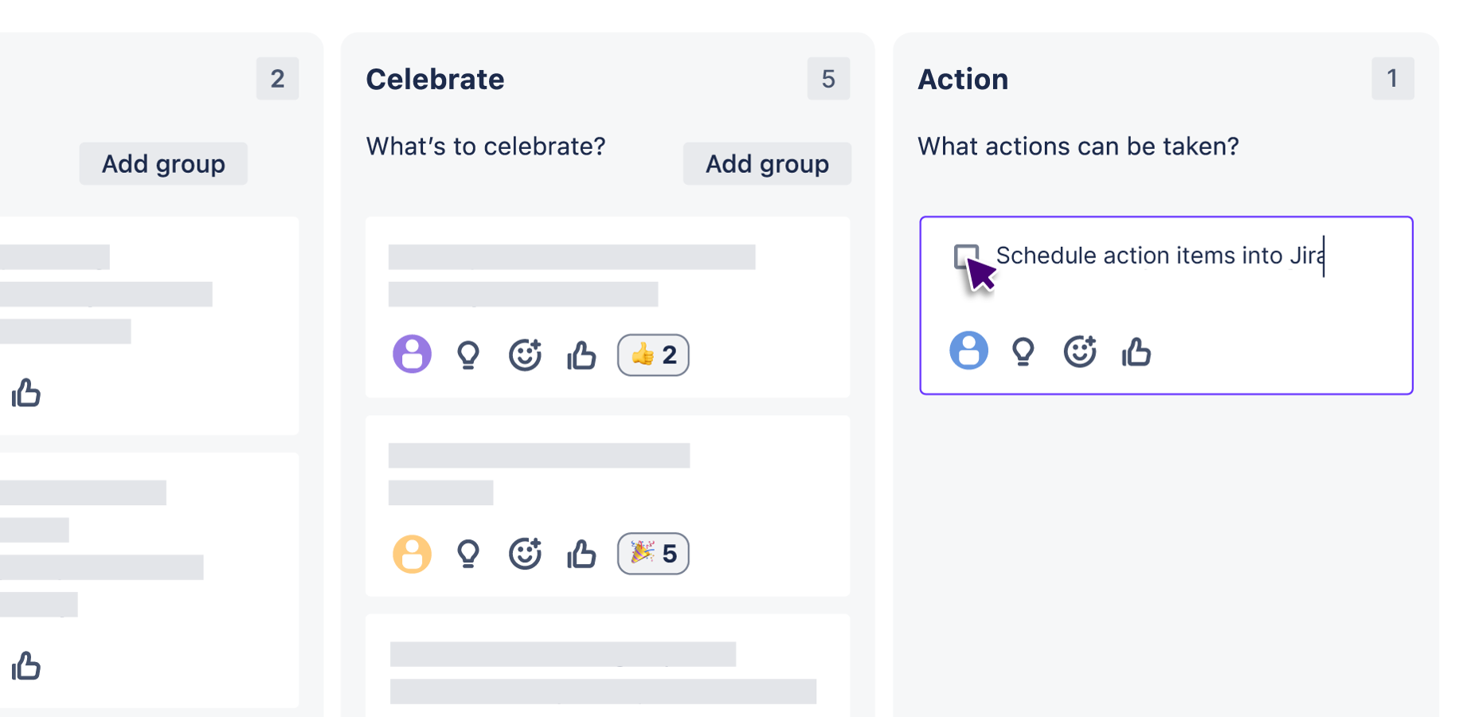Thumbs-up the first Celebrate card
This screenshot has width=1463, height=717.
581,355
